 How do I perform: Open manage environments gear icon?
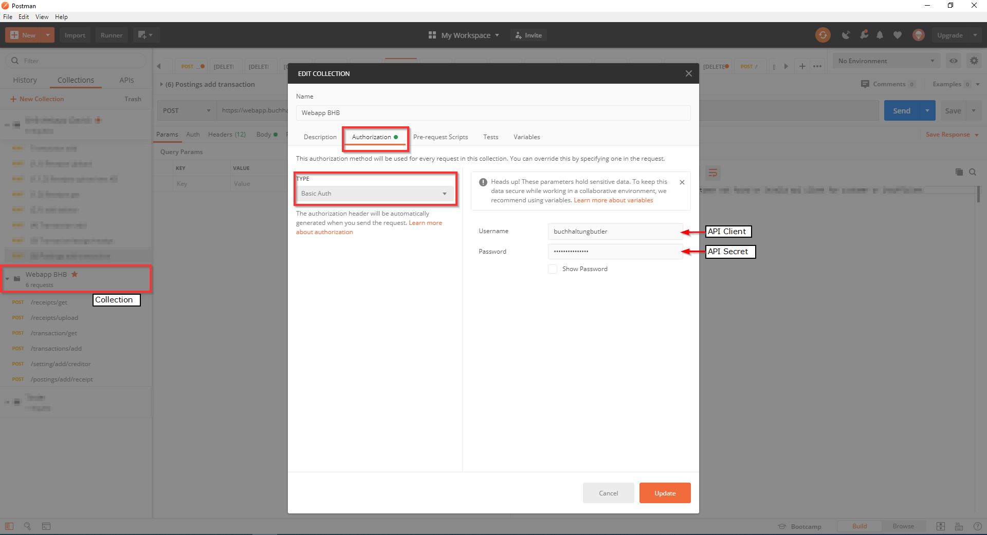tap(974, 61)
